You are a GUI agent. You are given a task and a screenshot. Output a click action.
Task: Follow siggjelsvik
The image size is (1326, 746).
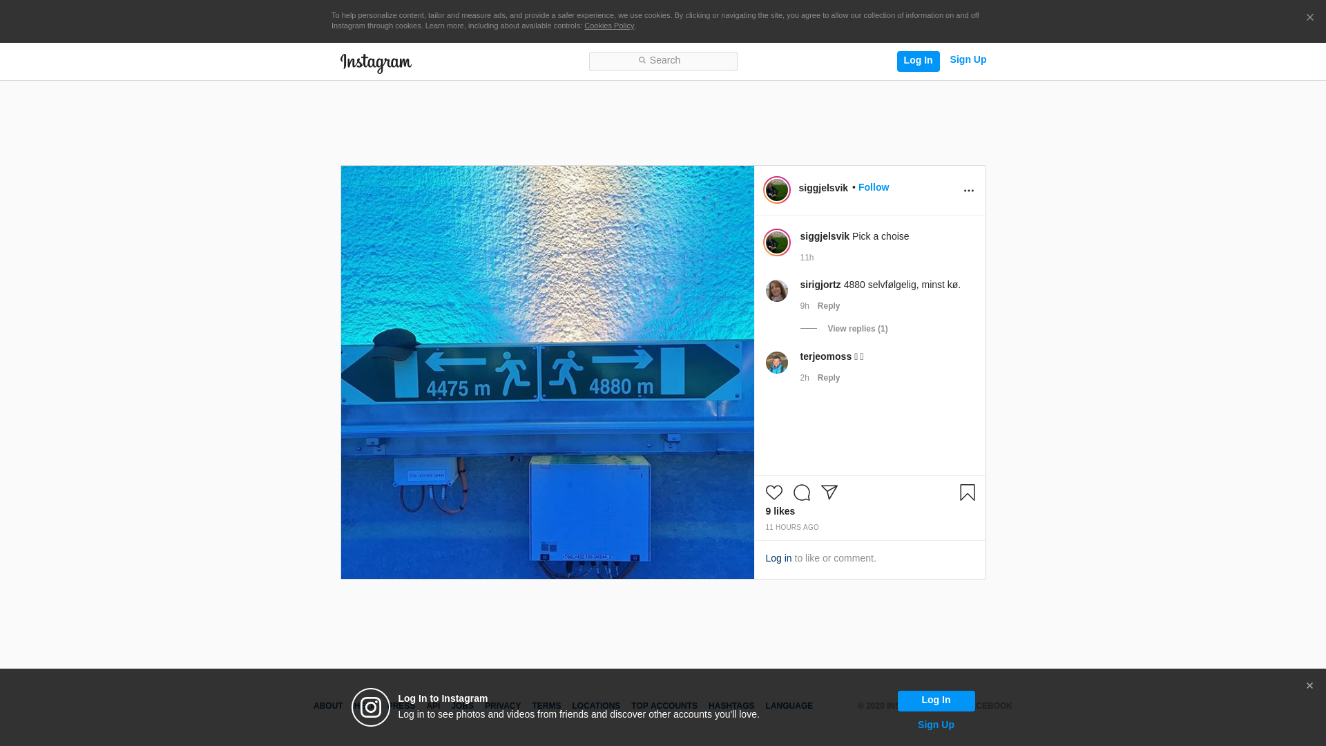(x=873, y=187)
